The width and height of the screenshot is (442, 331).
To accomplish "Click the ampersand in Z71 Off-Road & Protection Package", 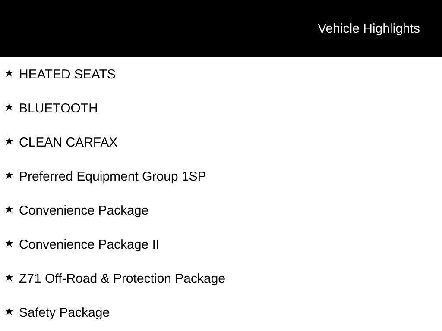I will (x=105, y=278).
